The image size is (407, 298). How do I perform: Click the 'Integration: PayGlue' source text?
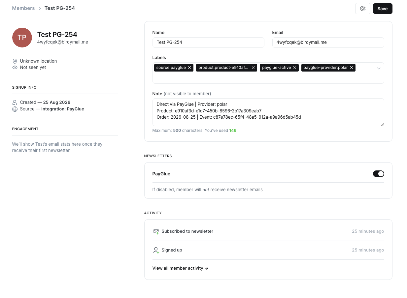pyautogui.click(x=63, y=109)
